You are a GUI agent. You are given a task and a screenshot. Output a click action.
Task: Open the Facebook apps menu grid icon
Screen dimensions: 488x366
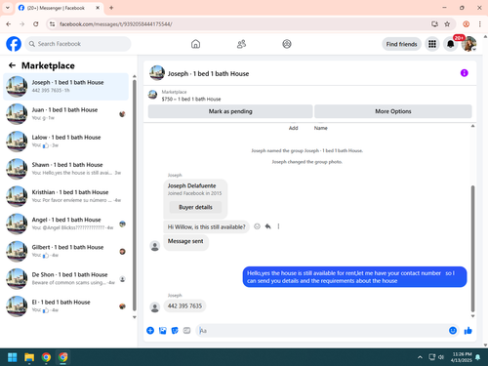432,44
